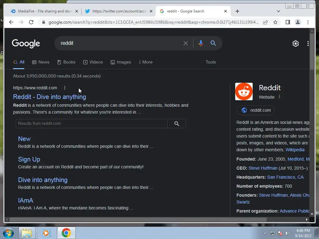Clear the search query with the X
Screen dimensions: 319x239
point(185,43)
